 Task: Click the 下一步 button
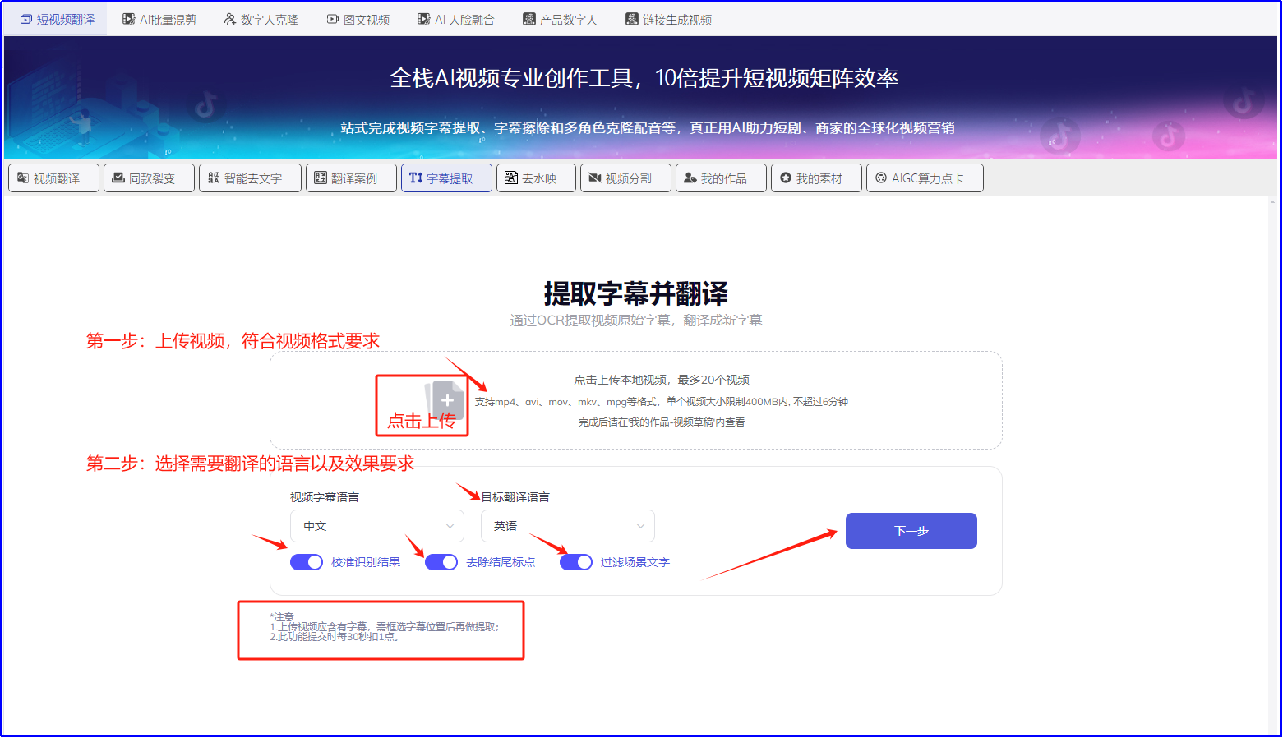click(x=910, y=530)
